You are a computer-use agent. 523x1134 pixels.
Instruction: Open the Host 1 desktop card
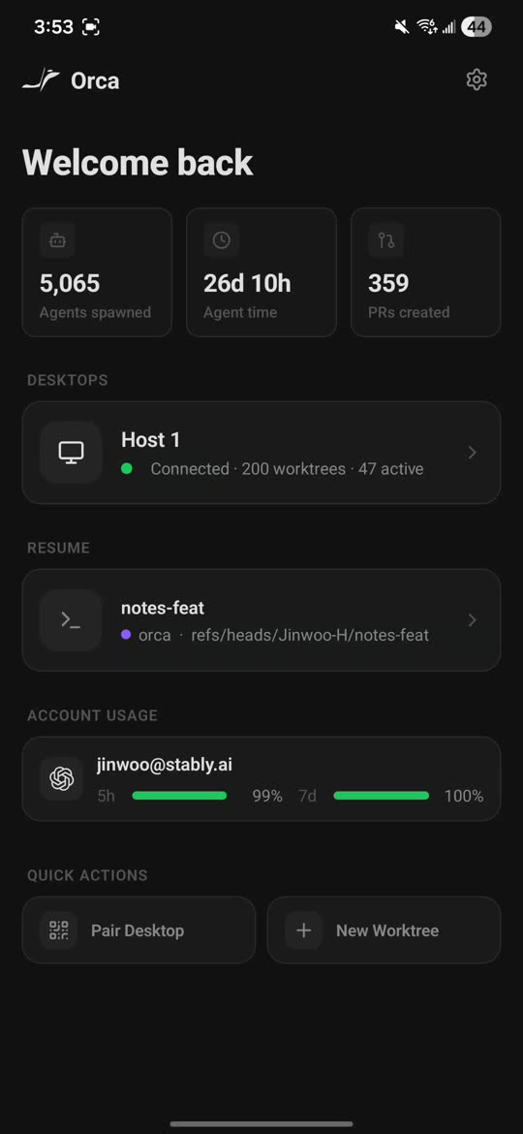[261, 452]
